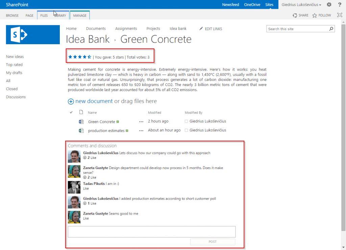This screenshot has width=346, height=250.
Task: Open EDIT LINKS in the navigation
Action: point(213,29)
